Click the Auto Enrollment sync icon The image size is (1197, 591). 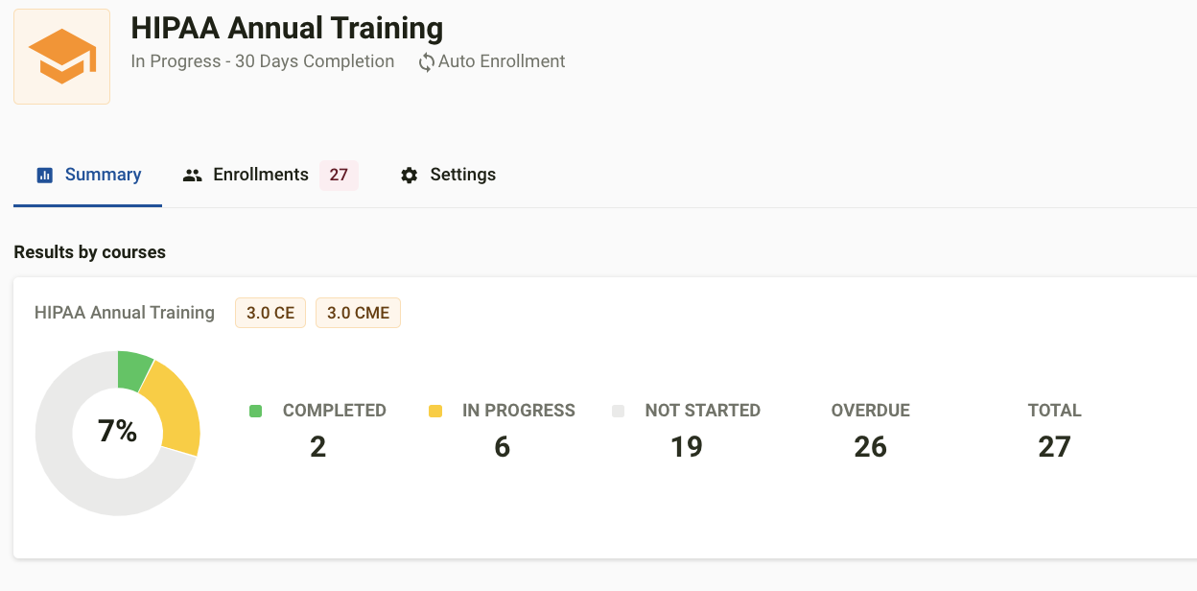coord(426,62)
